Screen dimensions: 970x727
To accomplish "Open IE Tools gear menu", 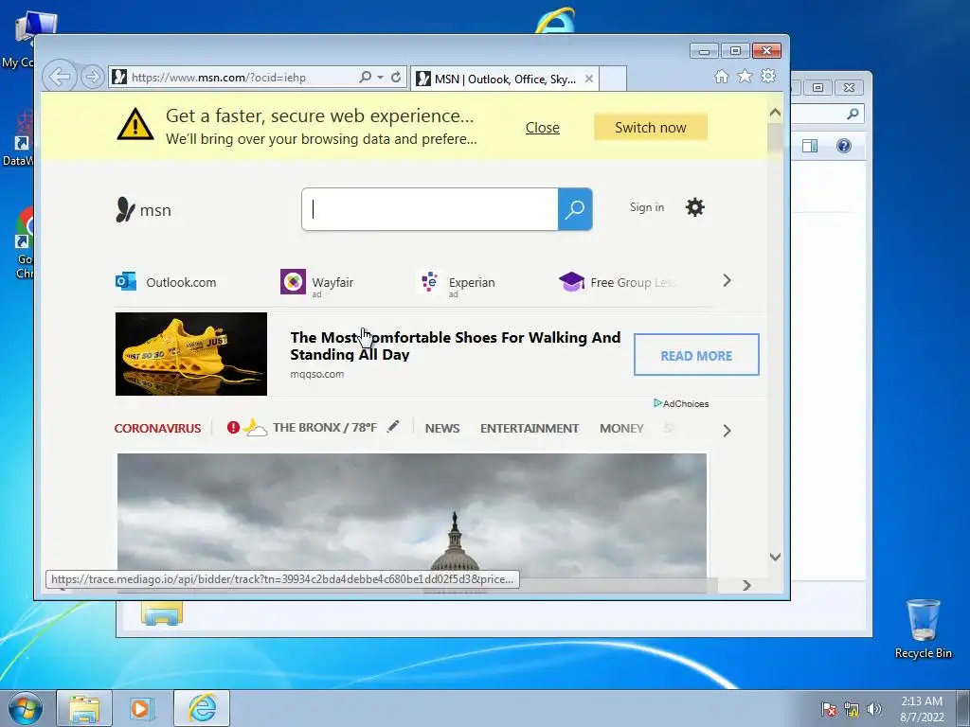I will [768, 76].
